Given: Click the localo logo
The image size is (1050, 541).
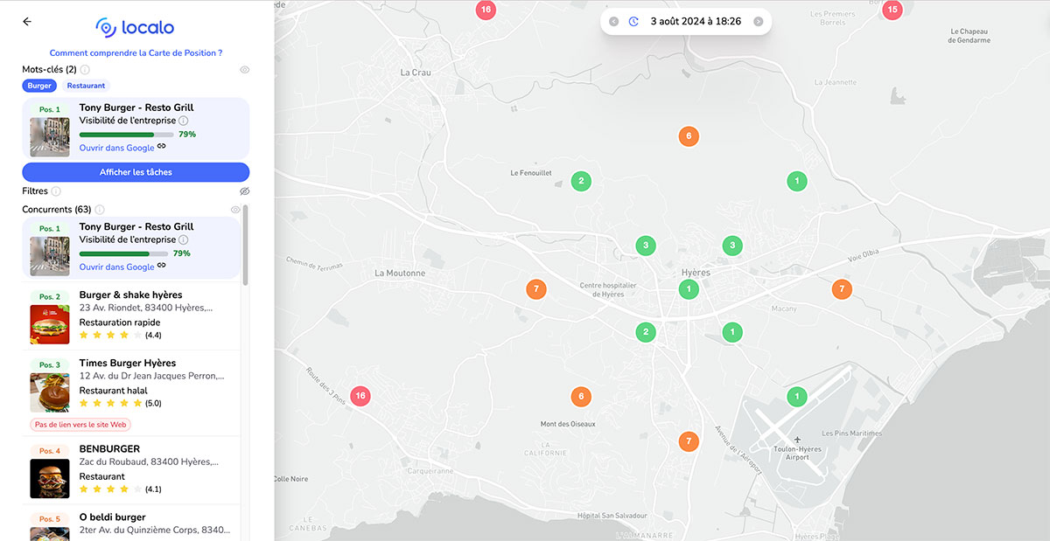Looking at the screenshot, I should coord(136,27).
